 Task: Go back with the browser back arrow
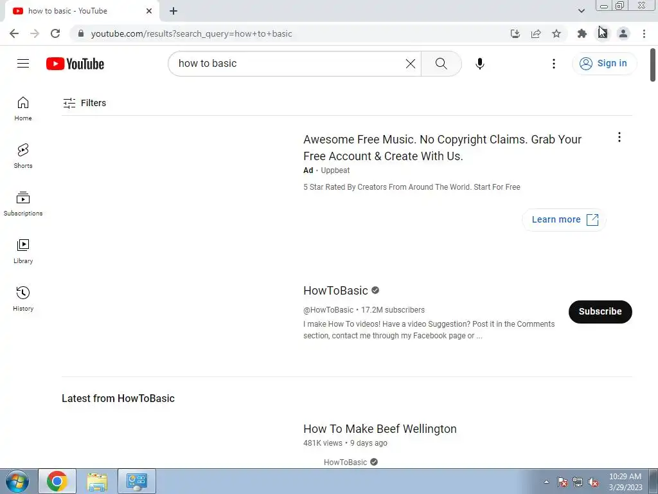coord(14,33)
